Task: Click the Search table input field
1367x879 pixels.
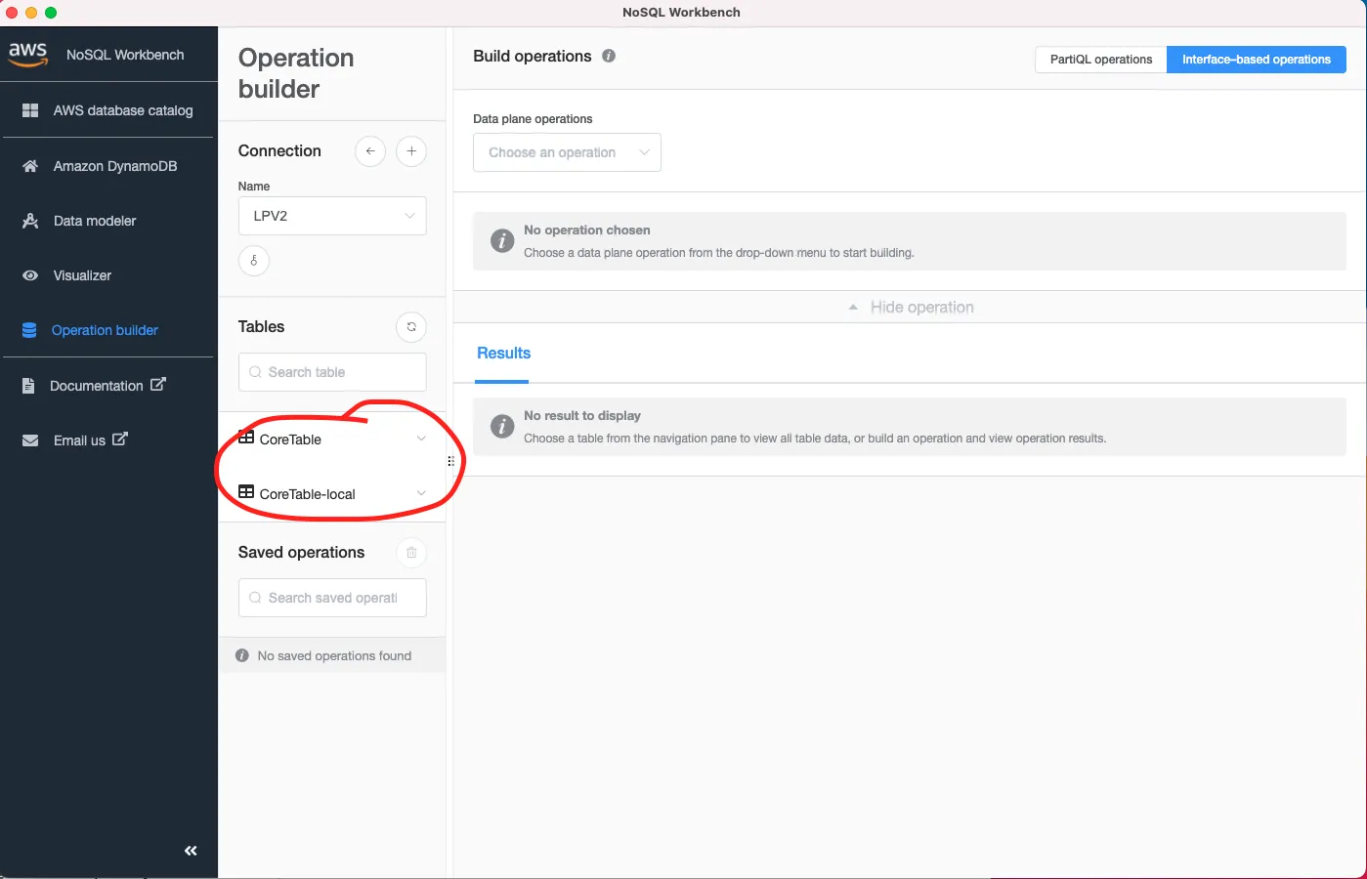Action: click(x=332, y=372)
